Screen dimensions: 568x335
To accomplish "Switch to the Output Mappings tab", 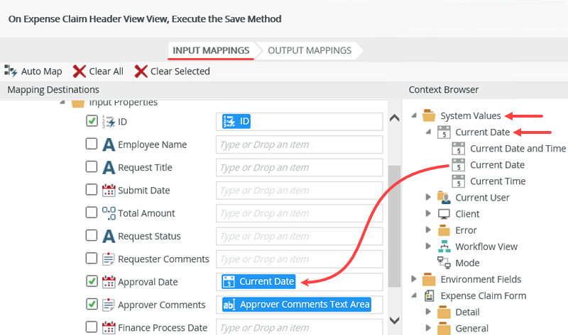I will [x=309, y=50].
